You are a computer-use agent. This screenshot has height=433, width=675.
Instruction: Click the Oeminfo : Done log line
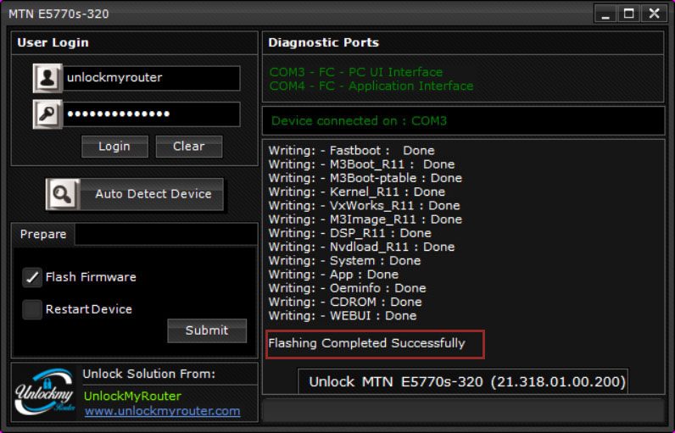(x=348, y=288)
